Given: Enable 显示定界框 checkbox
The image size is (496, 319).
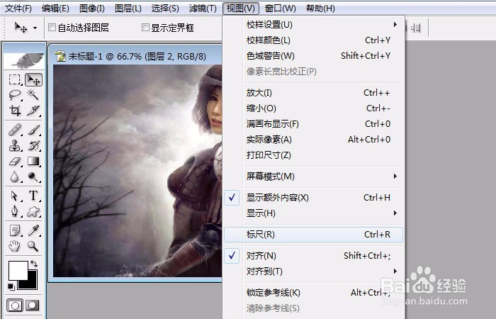Looking at the screenshot, I should [145, 28].
